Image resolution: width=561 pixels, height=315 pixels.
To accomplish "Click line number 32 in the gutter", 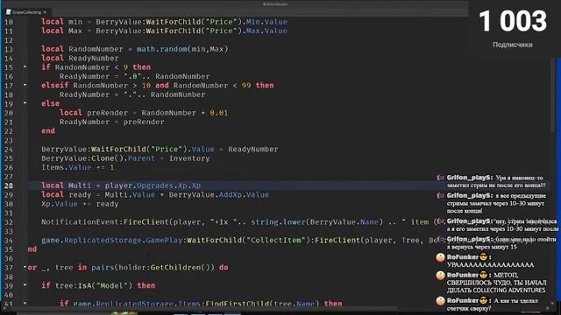I will tap(9, 222).
